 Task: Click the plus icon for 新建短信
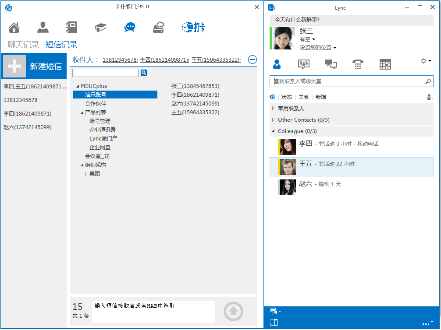(x=14, y=66)
